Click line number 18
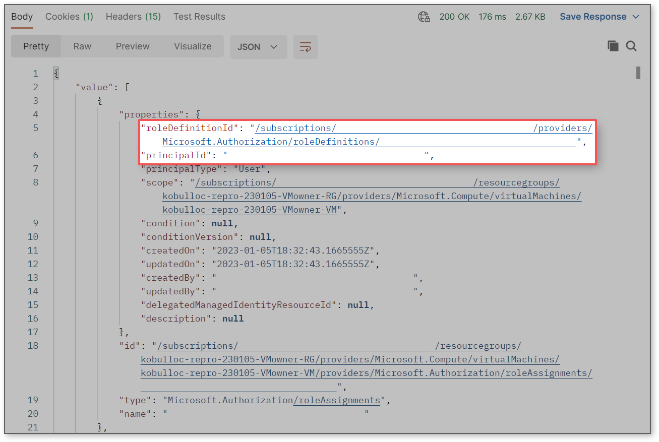The width and height of the screenshot is (659, 442). (33, 346)
